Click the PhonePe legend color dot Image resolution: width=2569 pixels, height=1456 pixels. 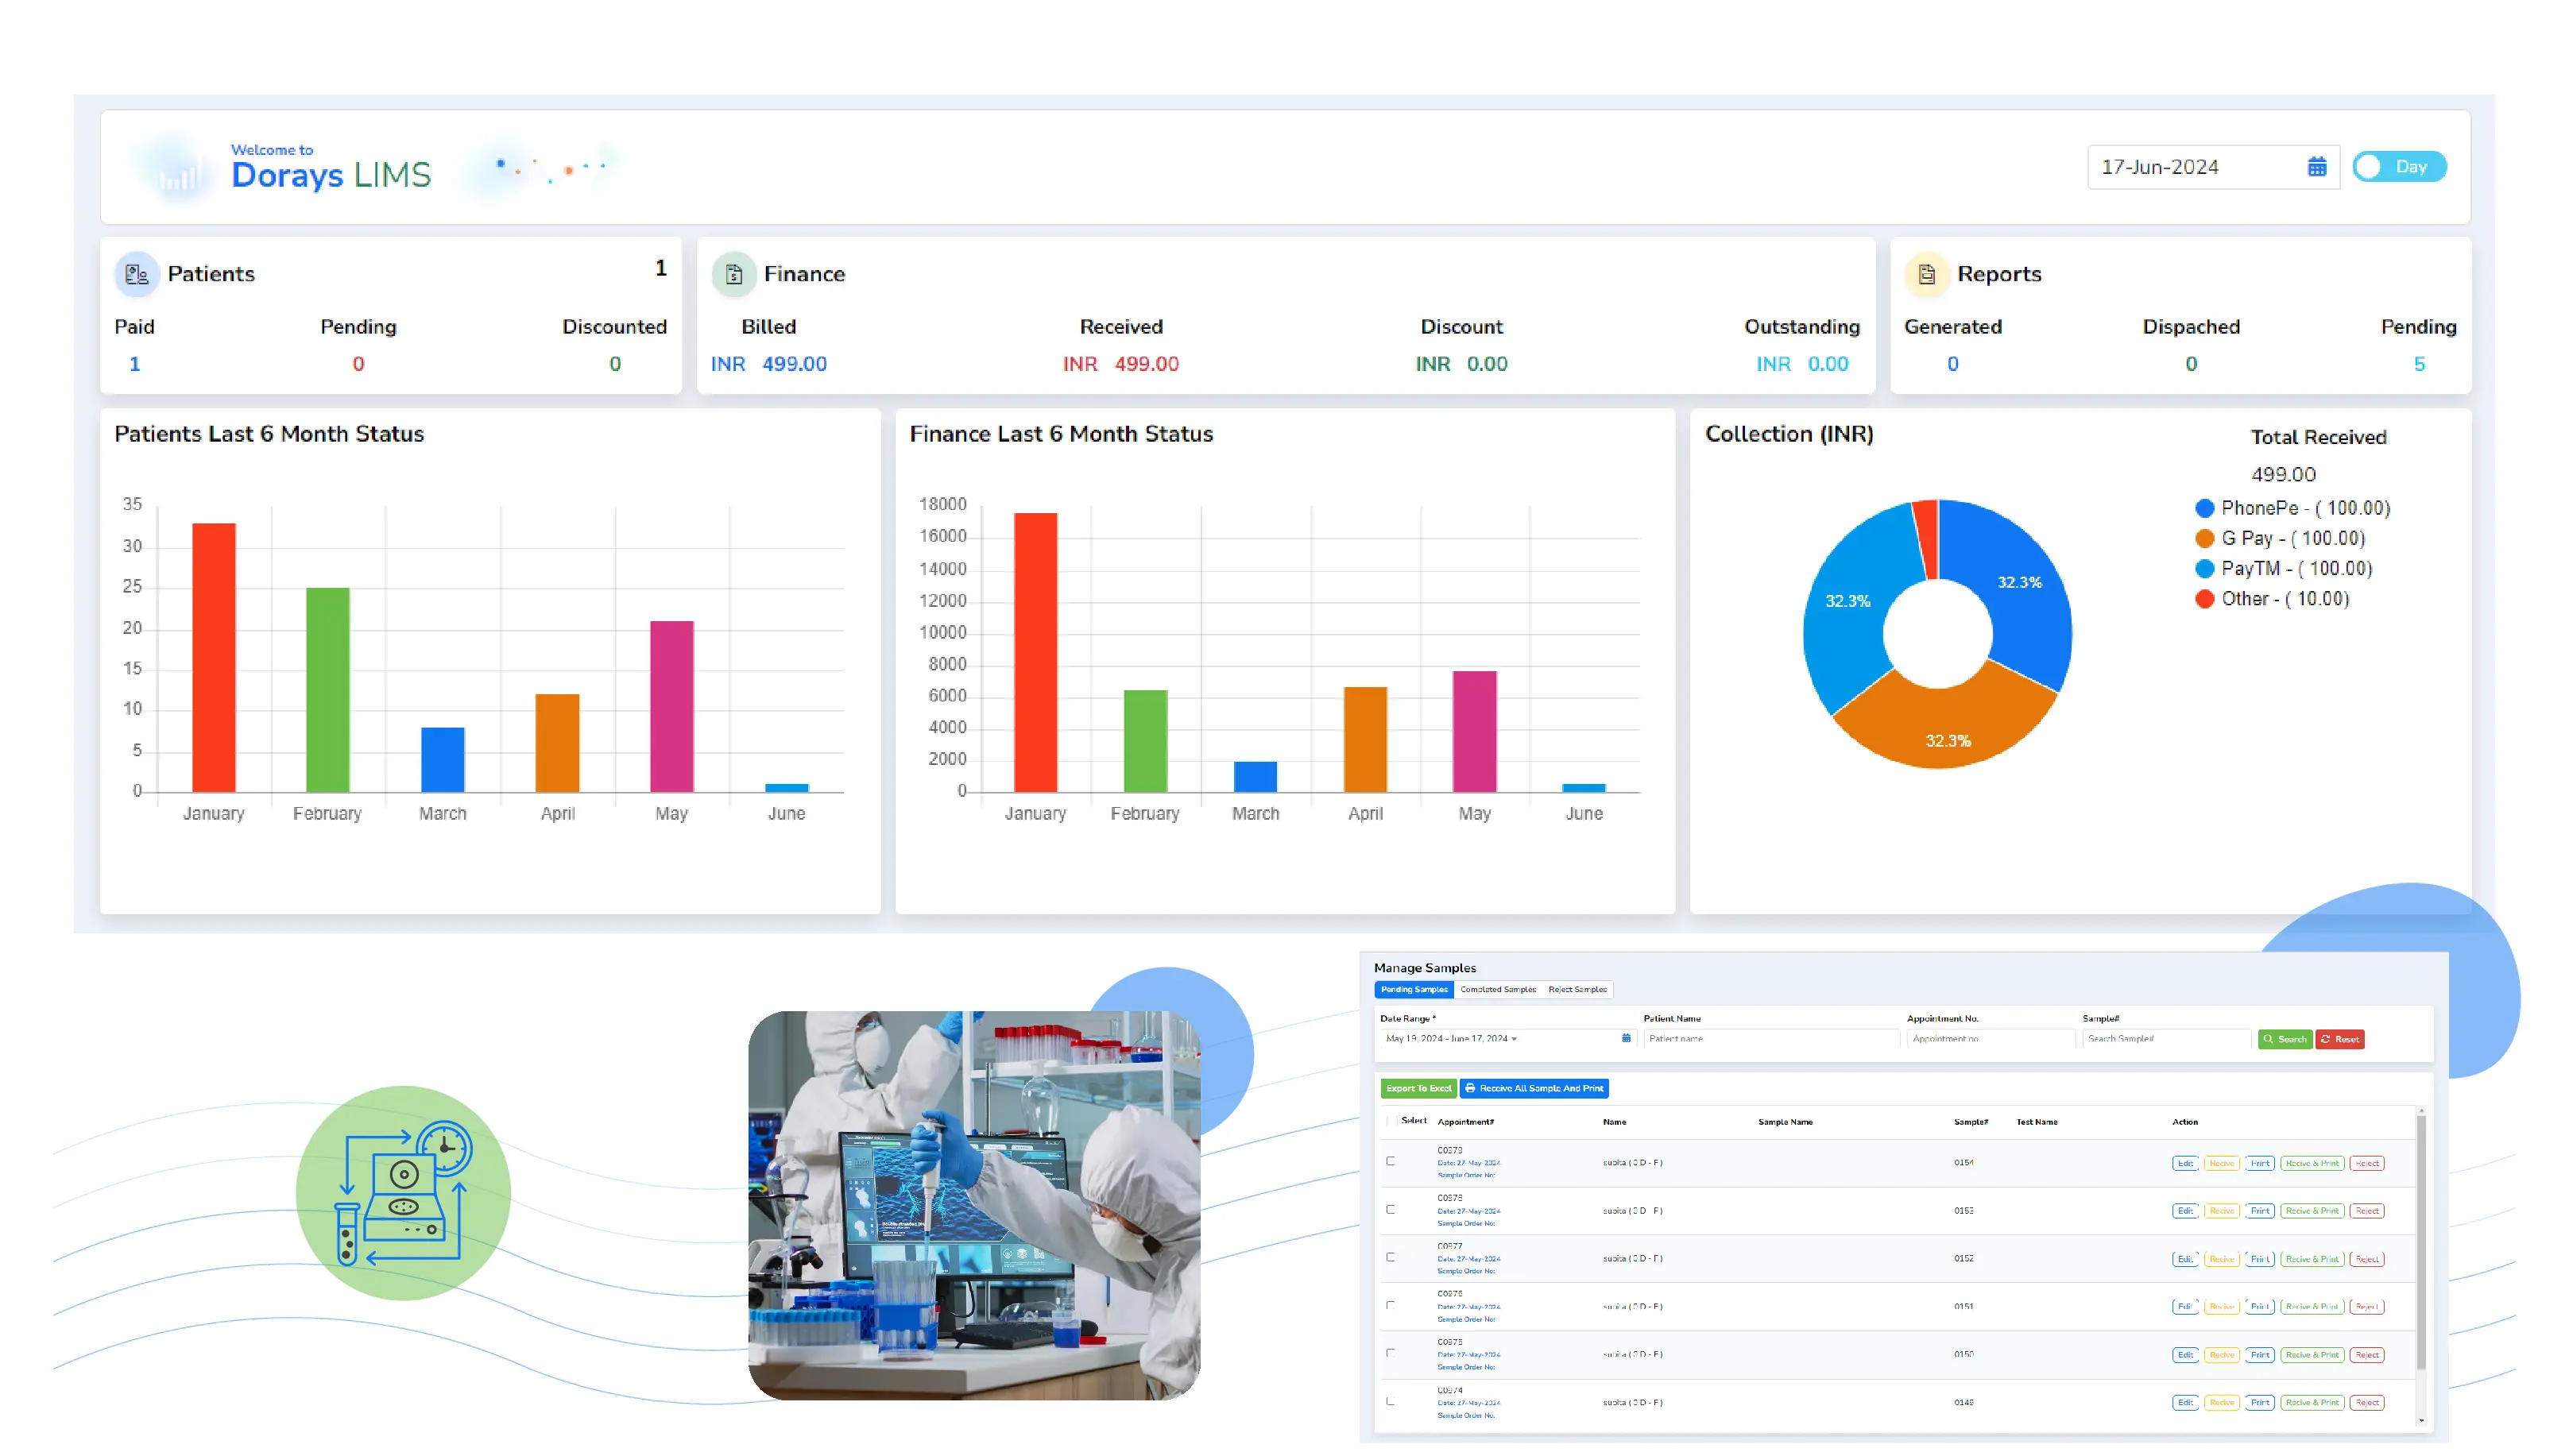click(2203, 508)
